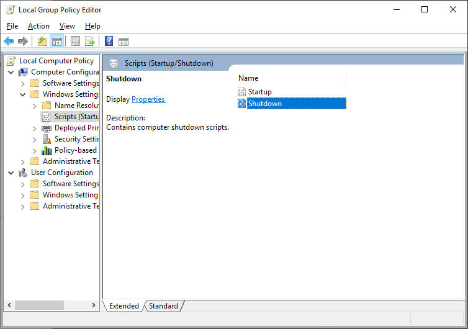468x329 pixels.
Task: Click the Back arrow toolbar icon
Action: 9,41
